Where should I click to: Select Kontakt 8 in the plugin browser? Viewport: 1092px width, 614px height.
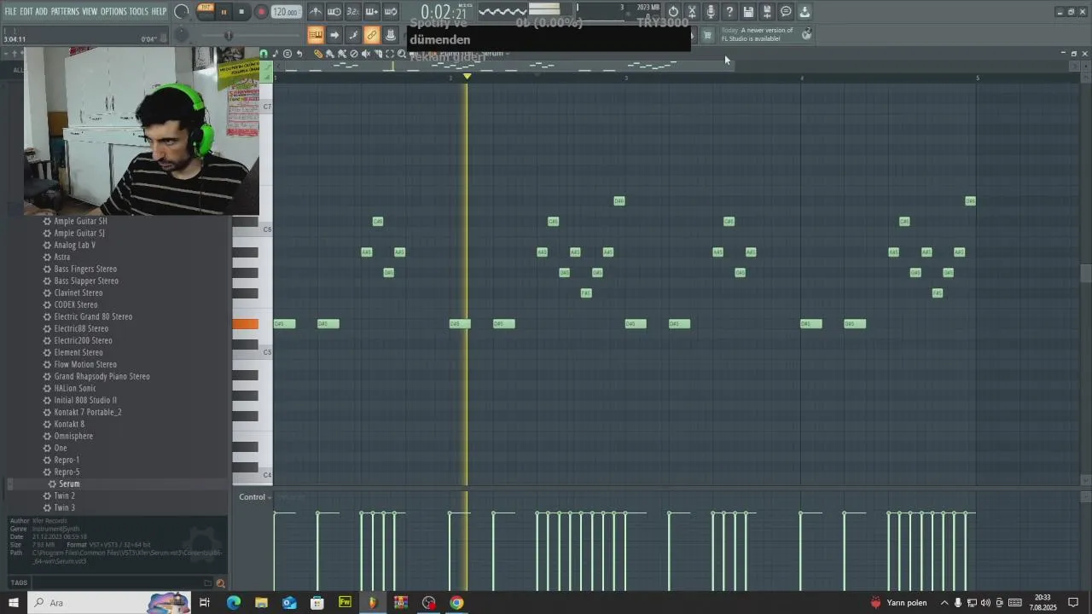pyautogui.click(x=69, y=424)
